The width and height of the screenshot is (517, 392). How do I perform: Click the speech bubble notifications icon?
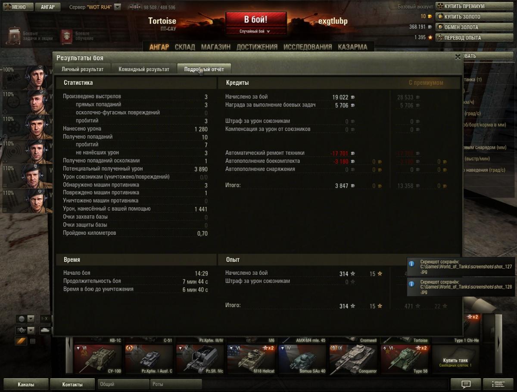tap(466, 384)
